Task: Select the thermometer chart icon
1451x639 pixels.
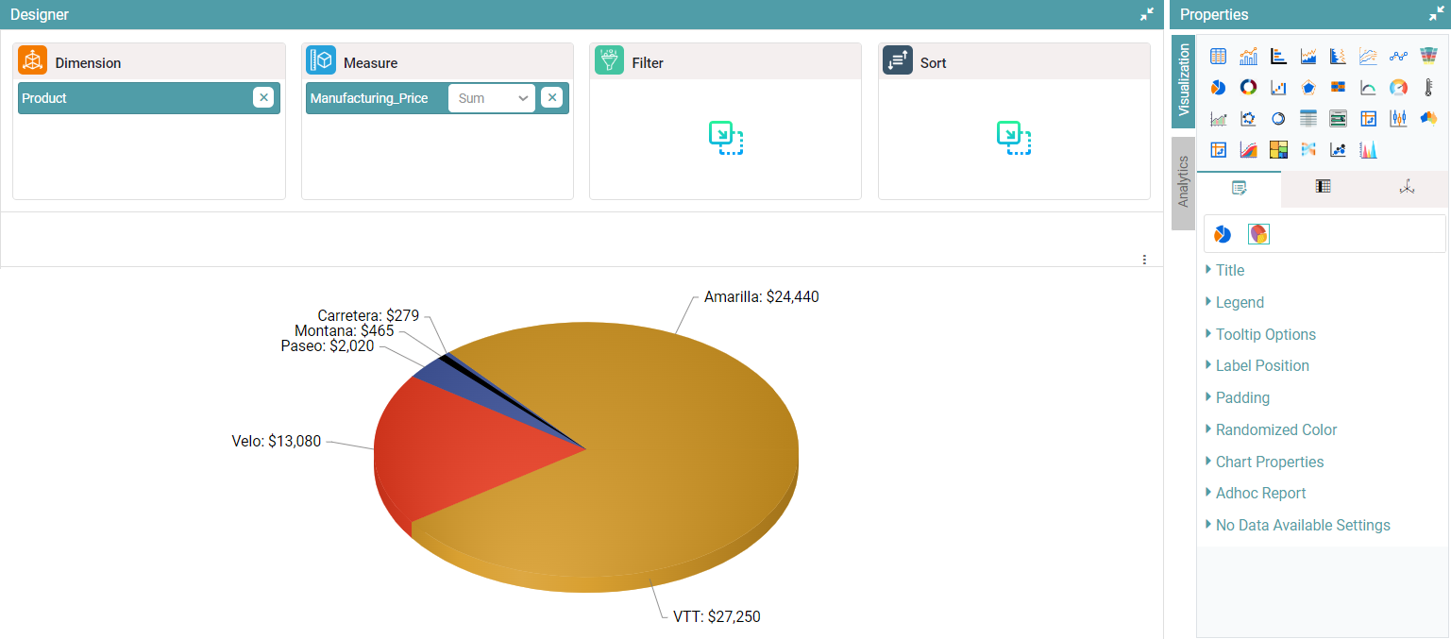Action: tap(1428, 88)
